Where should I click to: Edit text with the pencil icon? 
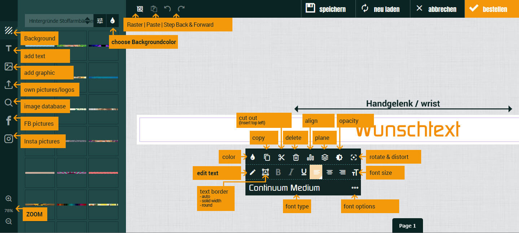[x=253, y=172]
